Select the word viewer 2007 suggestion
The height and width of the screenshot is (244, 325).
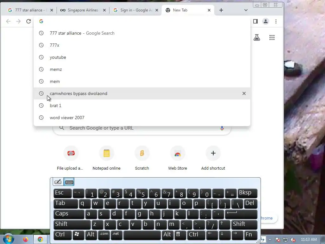pyautogui.click(x=142, y=118)
